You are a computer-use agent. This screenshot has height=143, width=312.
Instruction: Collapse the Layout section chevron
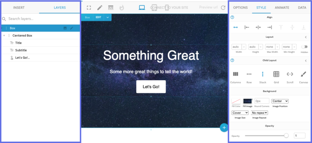coord(306,37)
